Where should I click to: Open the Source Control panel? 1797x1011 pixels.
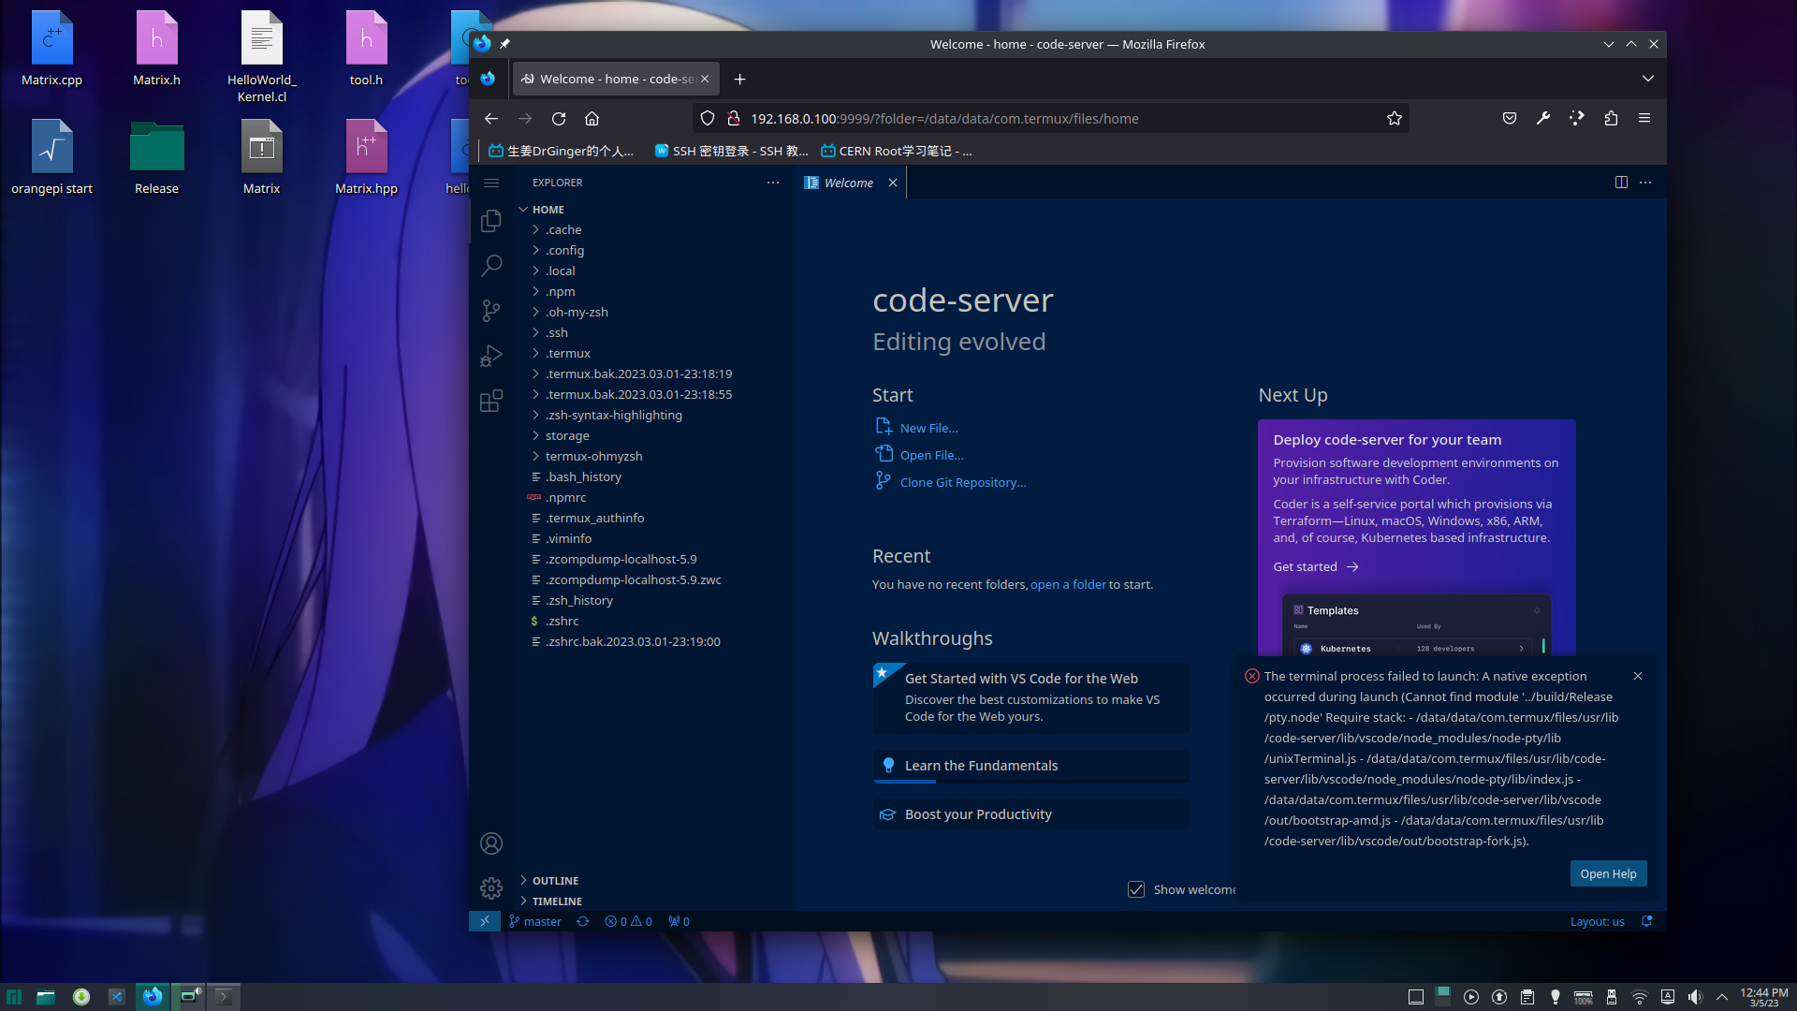coord(491,310)
